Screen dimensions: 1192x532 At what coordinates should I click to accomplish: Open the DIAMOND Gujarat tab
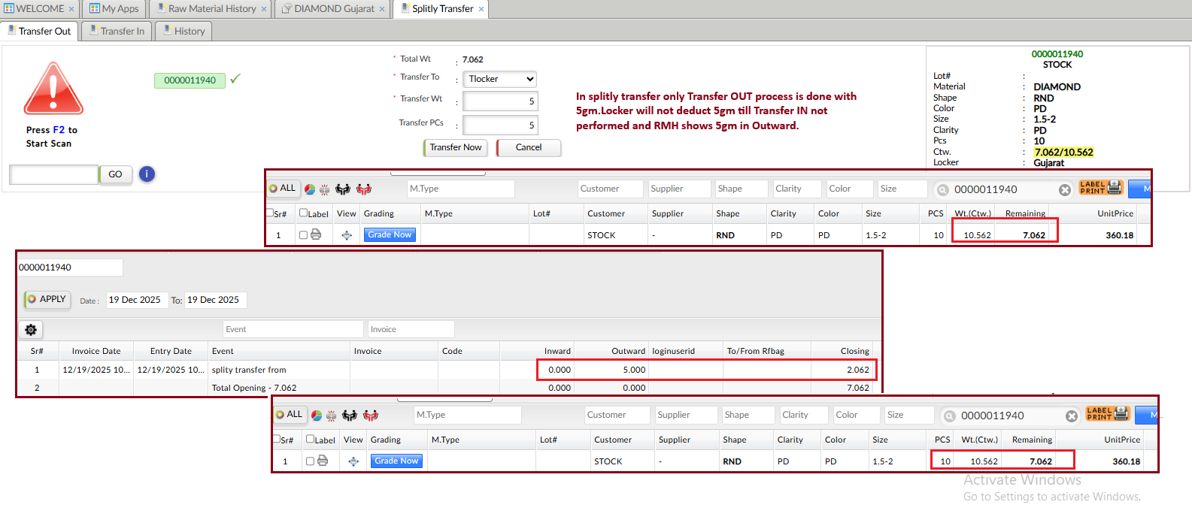tap(333, 9)
